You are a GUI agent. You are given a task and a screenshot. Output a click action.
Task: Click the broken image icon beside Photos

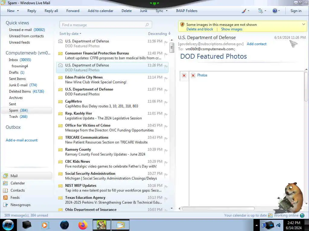click(193, 75)
